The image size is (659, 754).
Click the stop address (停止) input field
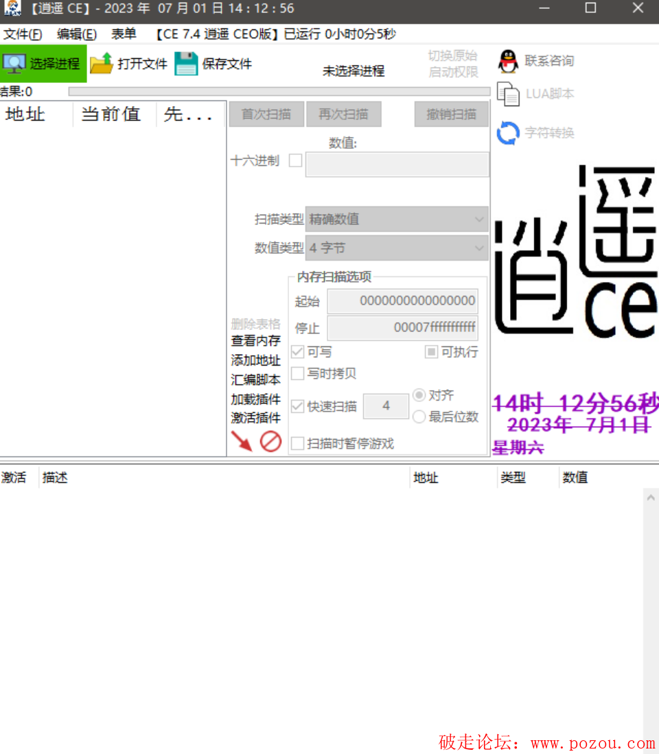click(403, 328)
